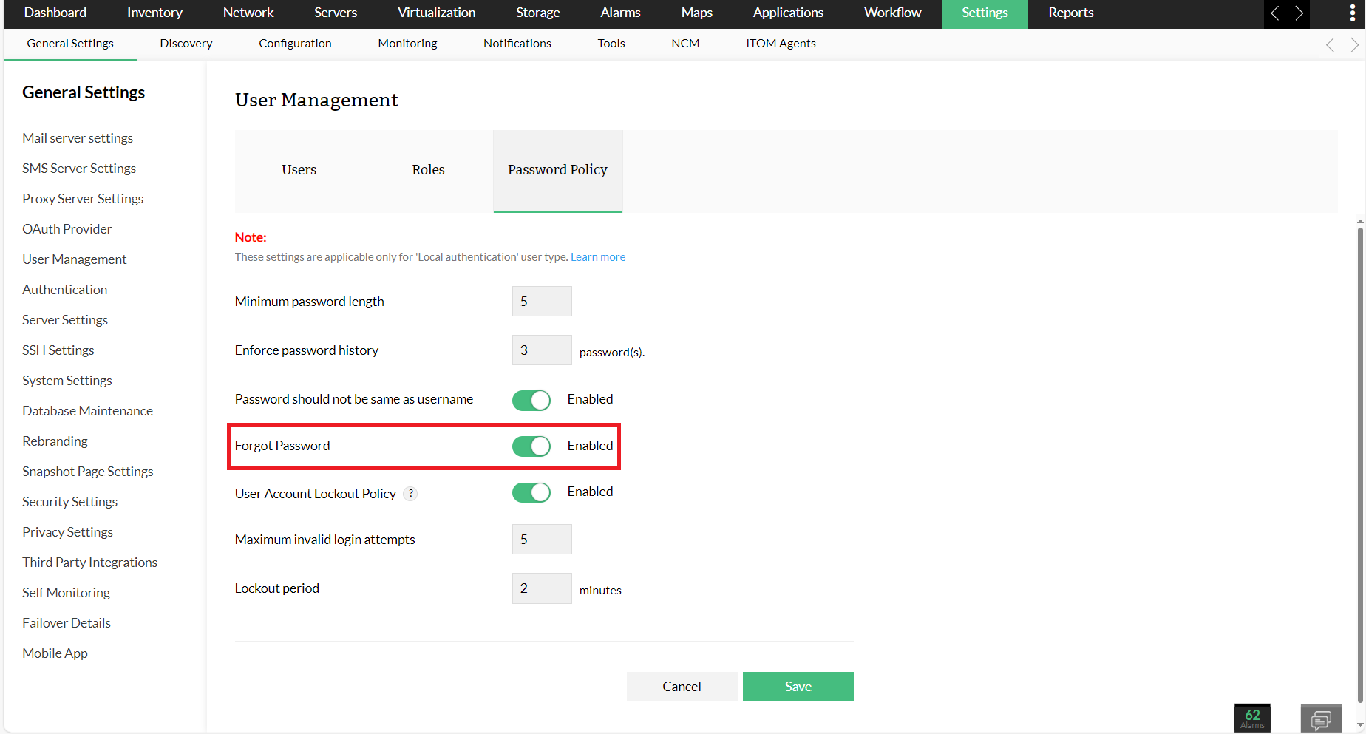Open System Settings in sidebar
1366x734 pixels.
pos(67,381)
